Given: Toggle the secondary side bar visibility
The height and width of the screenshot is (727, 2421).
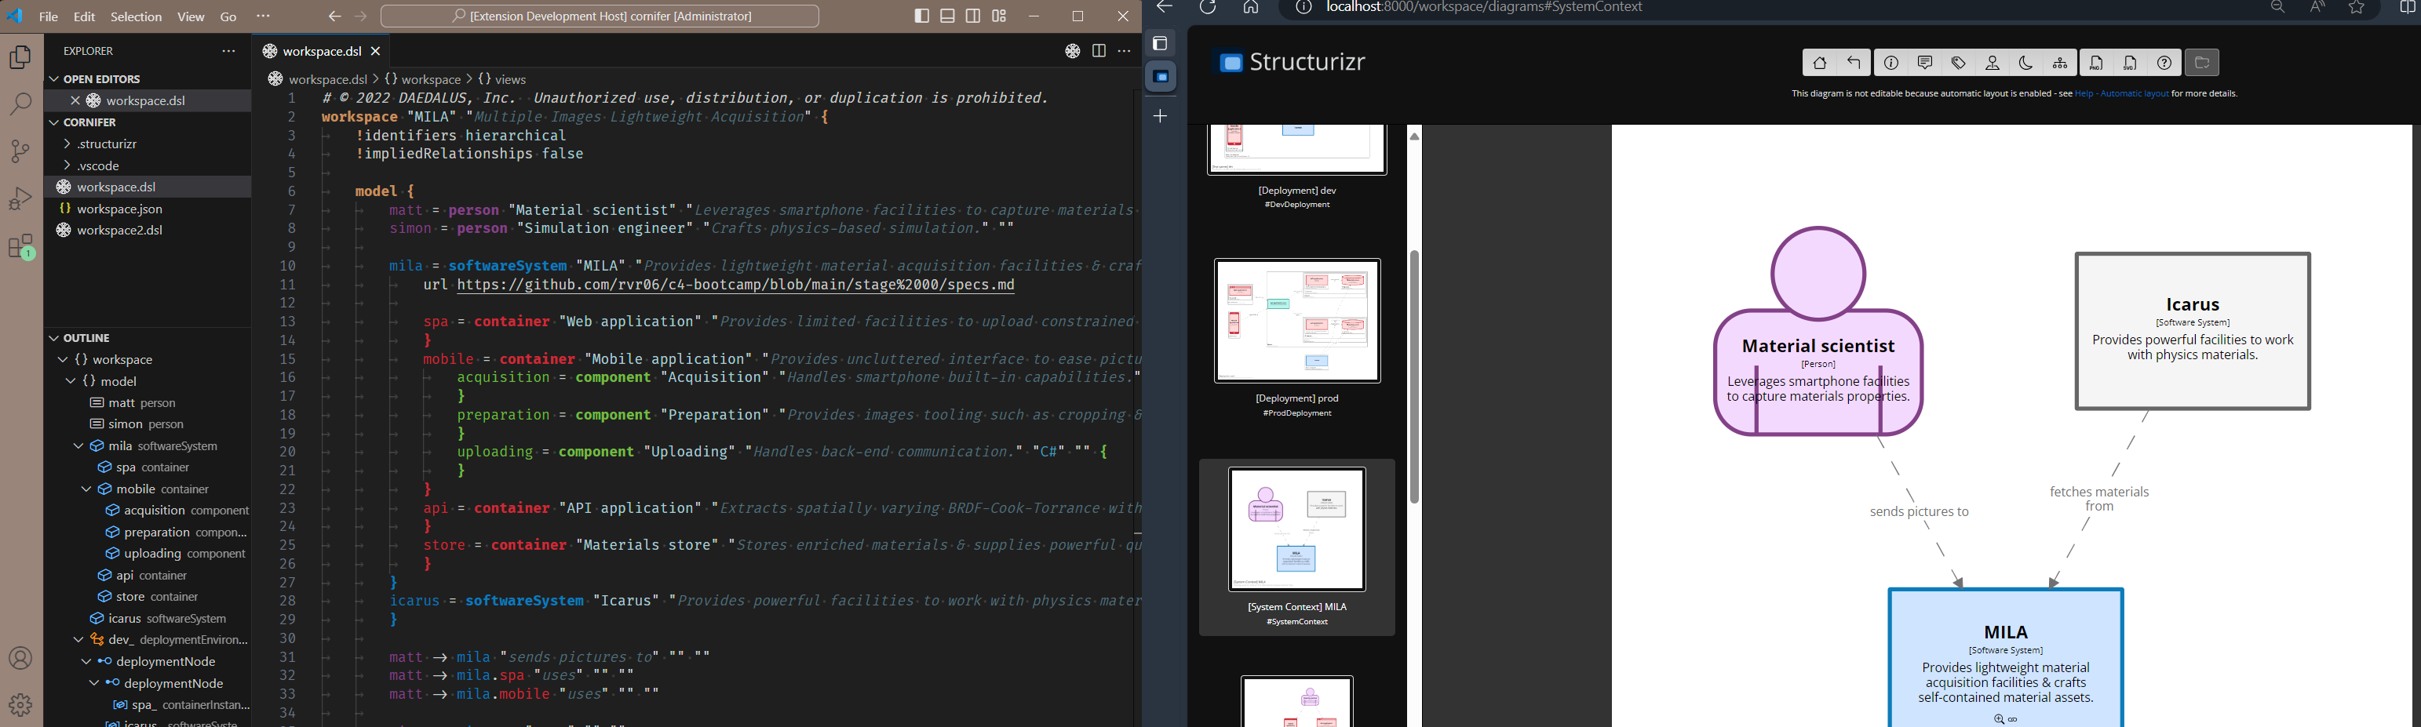Looking at the screenshot, I should 974,16.
